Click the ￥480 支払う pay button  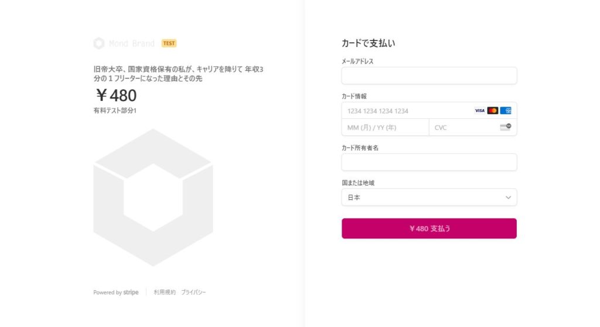429,229
